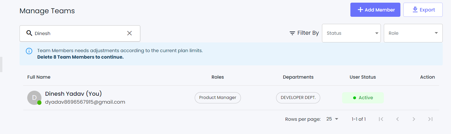This screenshot has width=451, height=134.
Task: Click the Export button
Action: pos(423,10)
